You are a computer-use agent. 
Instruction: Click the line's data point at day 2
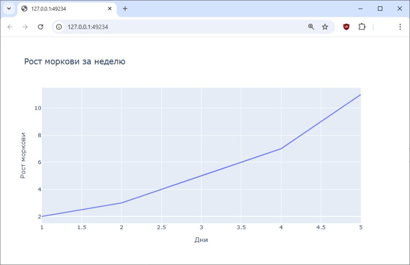pos(121,203)
